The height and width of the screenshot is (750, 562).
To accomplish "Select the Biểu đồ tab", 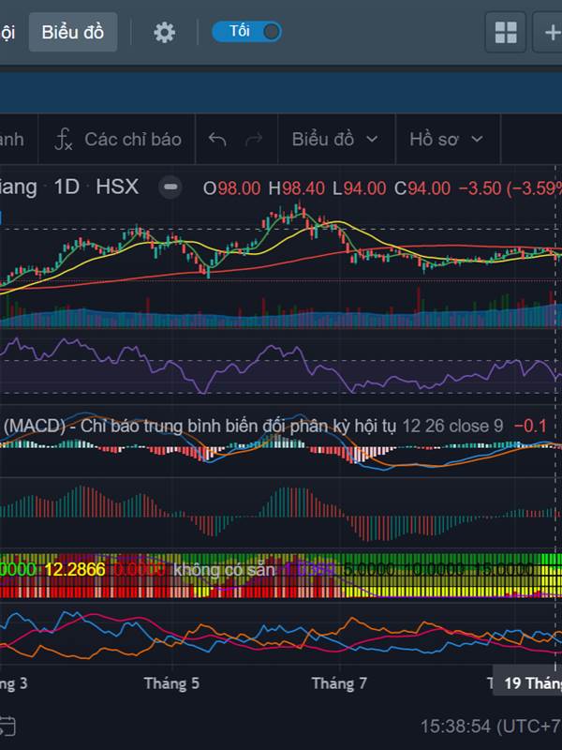I will coord(73,32).
